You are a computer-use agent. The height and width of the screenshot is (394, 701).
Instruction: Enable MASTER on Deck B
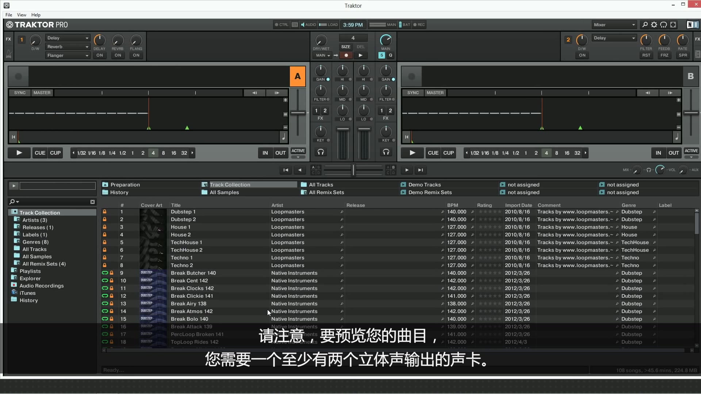pyautogui.click(x=435, y=93)
